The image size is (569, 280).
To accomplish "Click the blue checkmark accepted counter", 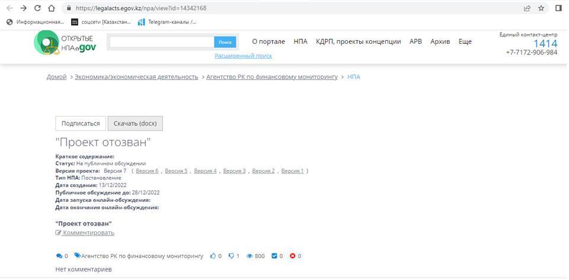I will 274,256.
